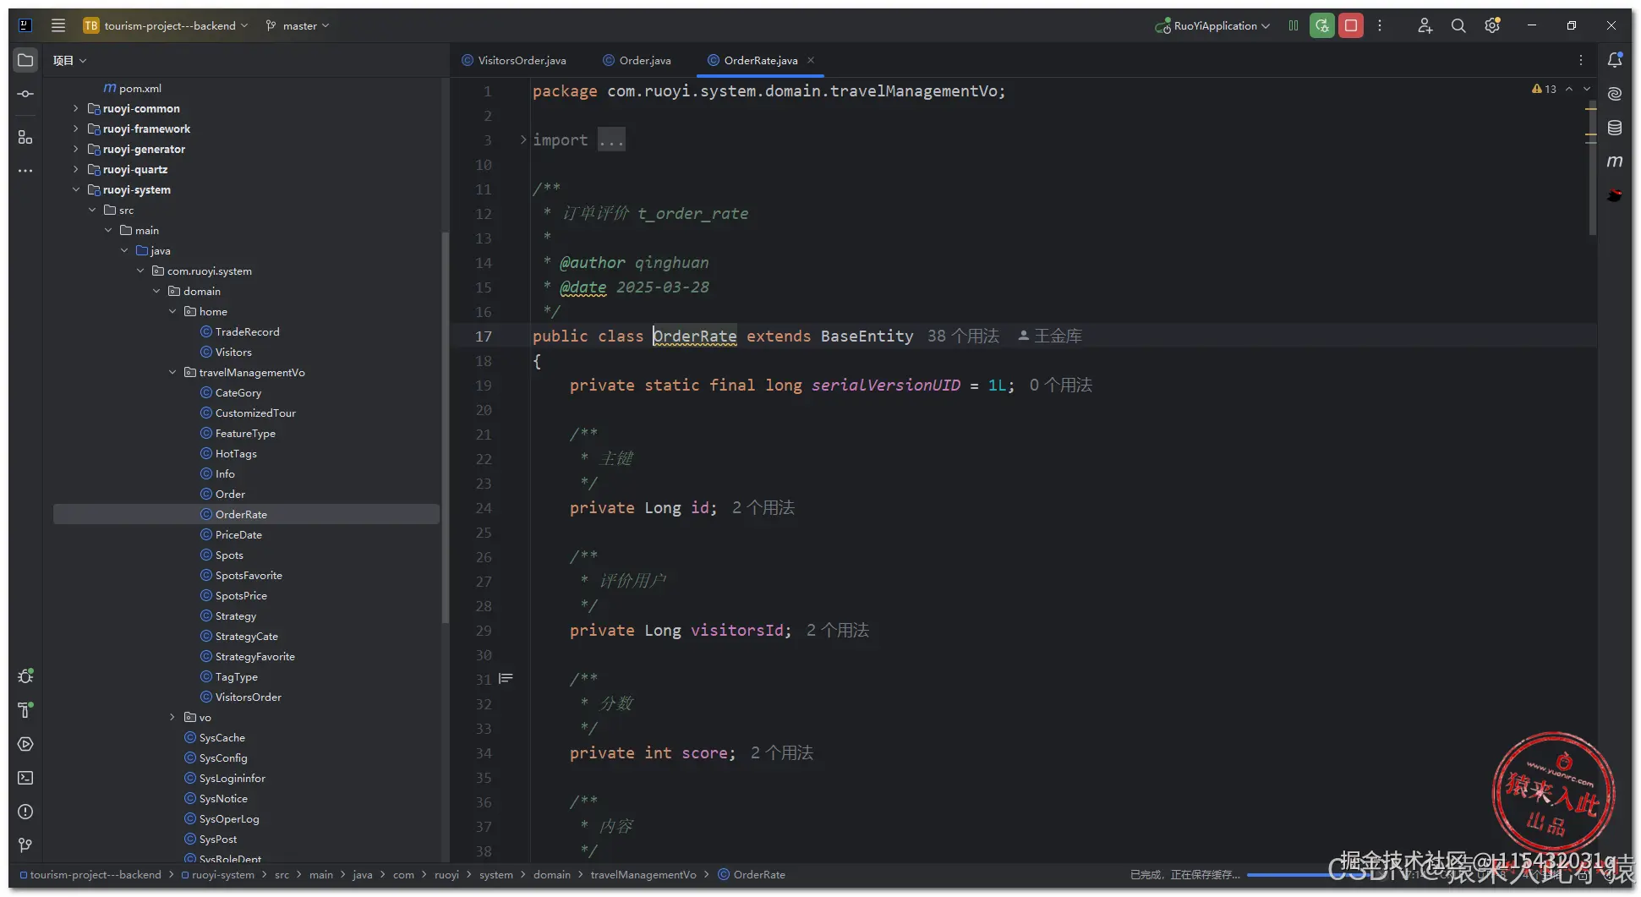This screenshot has height=897, width=1641.
Task: Expand the ruoyi-framework module
Action: click(76, 129)
